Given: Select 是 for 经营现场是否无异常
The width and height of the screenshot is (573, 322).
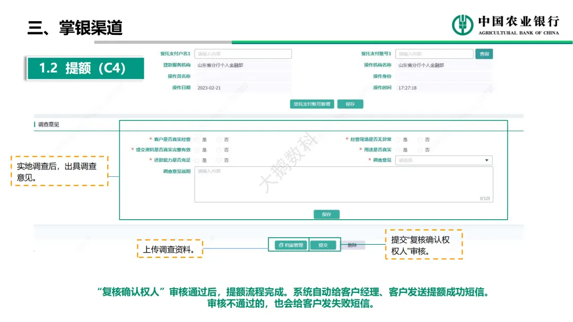Looking at the screenshot, I should (398, 140).
